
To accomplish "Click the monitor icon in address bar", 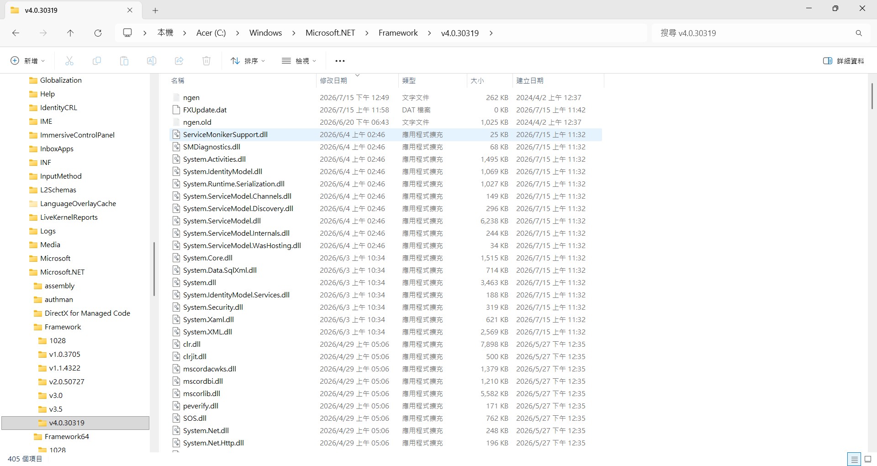I will click(x=127, y=33).
